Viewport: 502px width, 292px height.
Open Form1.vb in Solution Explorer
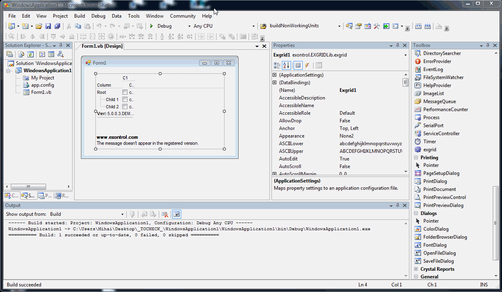click(x=41, y=92)
